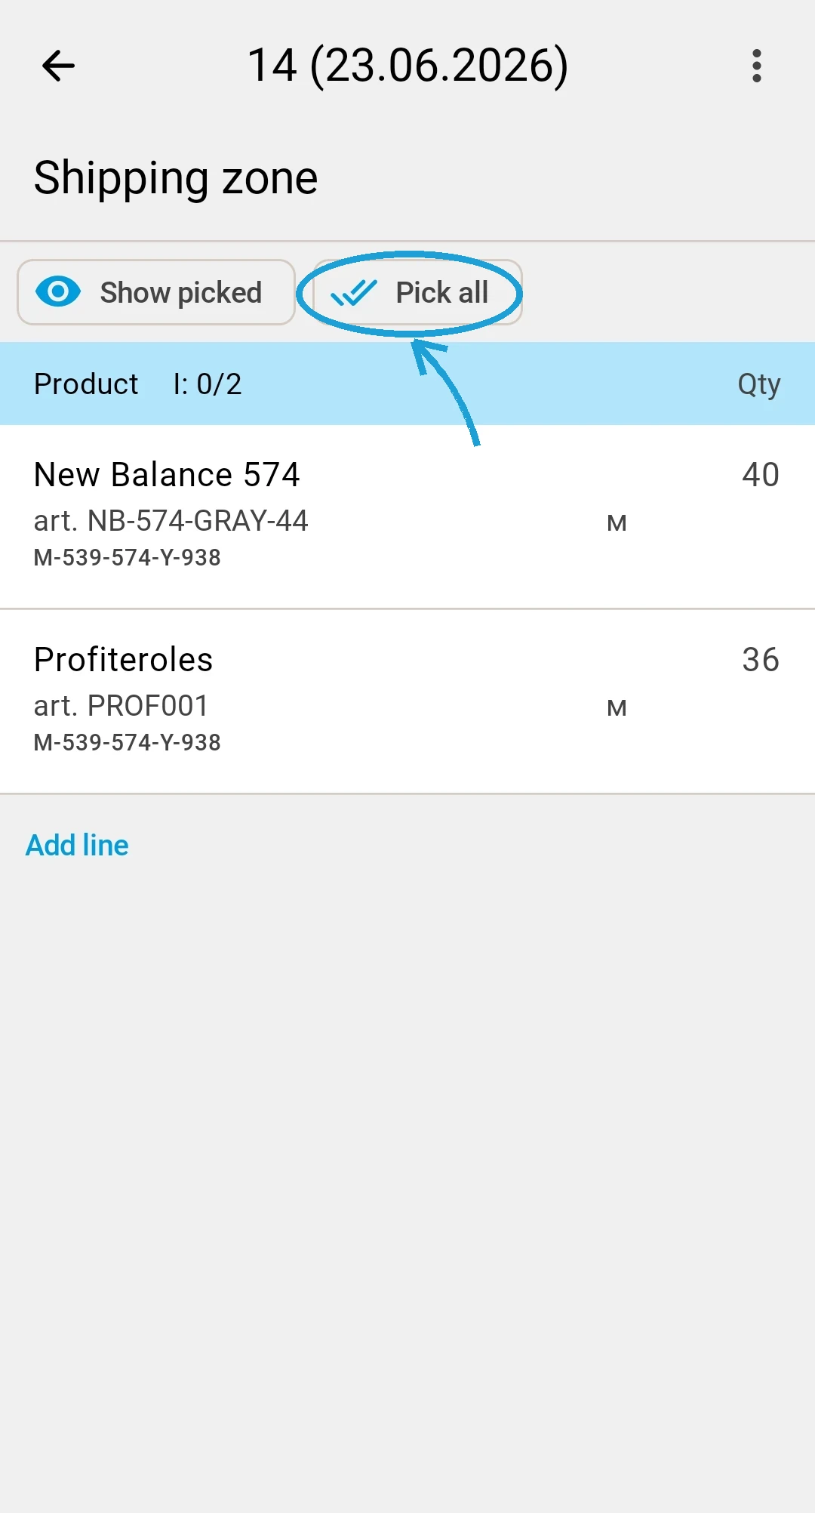Go back using the arrow icon
This screenshot has width=815, height=1513.
pos(59,66)
